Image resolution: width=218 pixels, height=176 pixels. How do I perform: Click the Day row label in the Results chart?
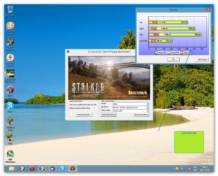click(141, 22)
